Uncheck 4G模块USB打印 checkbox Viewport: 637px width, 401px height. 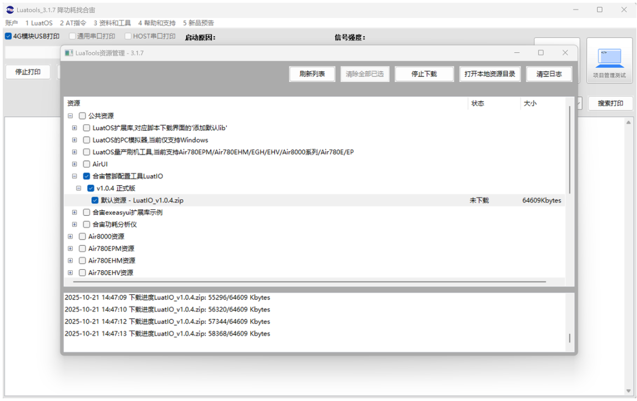8,36
